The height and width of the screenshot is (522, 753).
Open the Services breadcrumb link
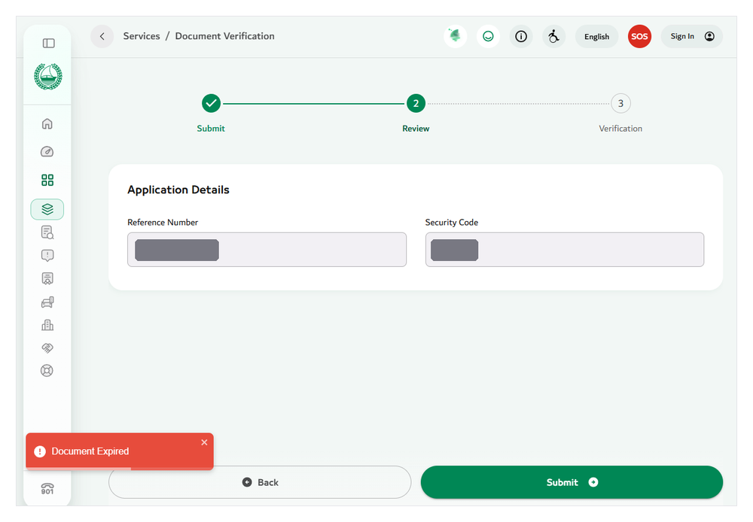pos(142,36)
